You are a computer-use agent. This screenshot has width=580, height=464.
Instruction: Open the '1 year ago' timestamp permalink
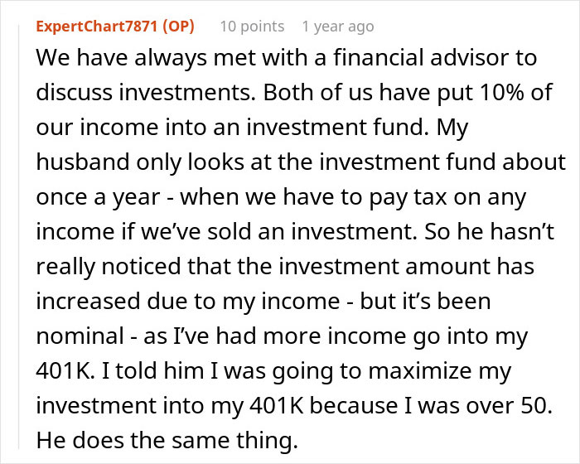coord(337,27)
